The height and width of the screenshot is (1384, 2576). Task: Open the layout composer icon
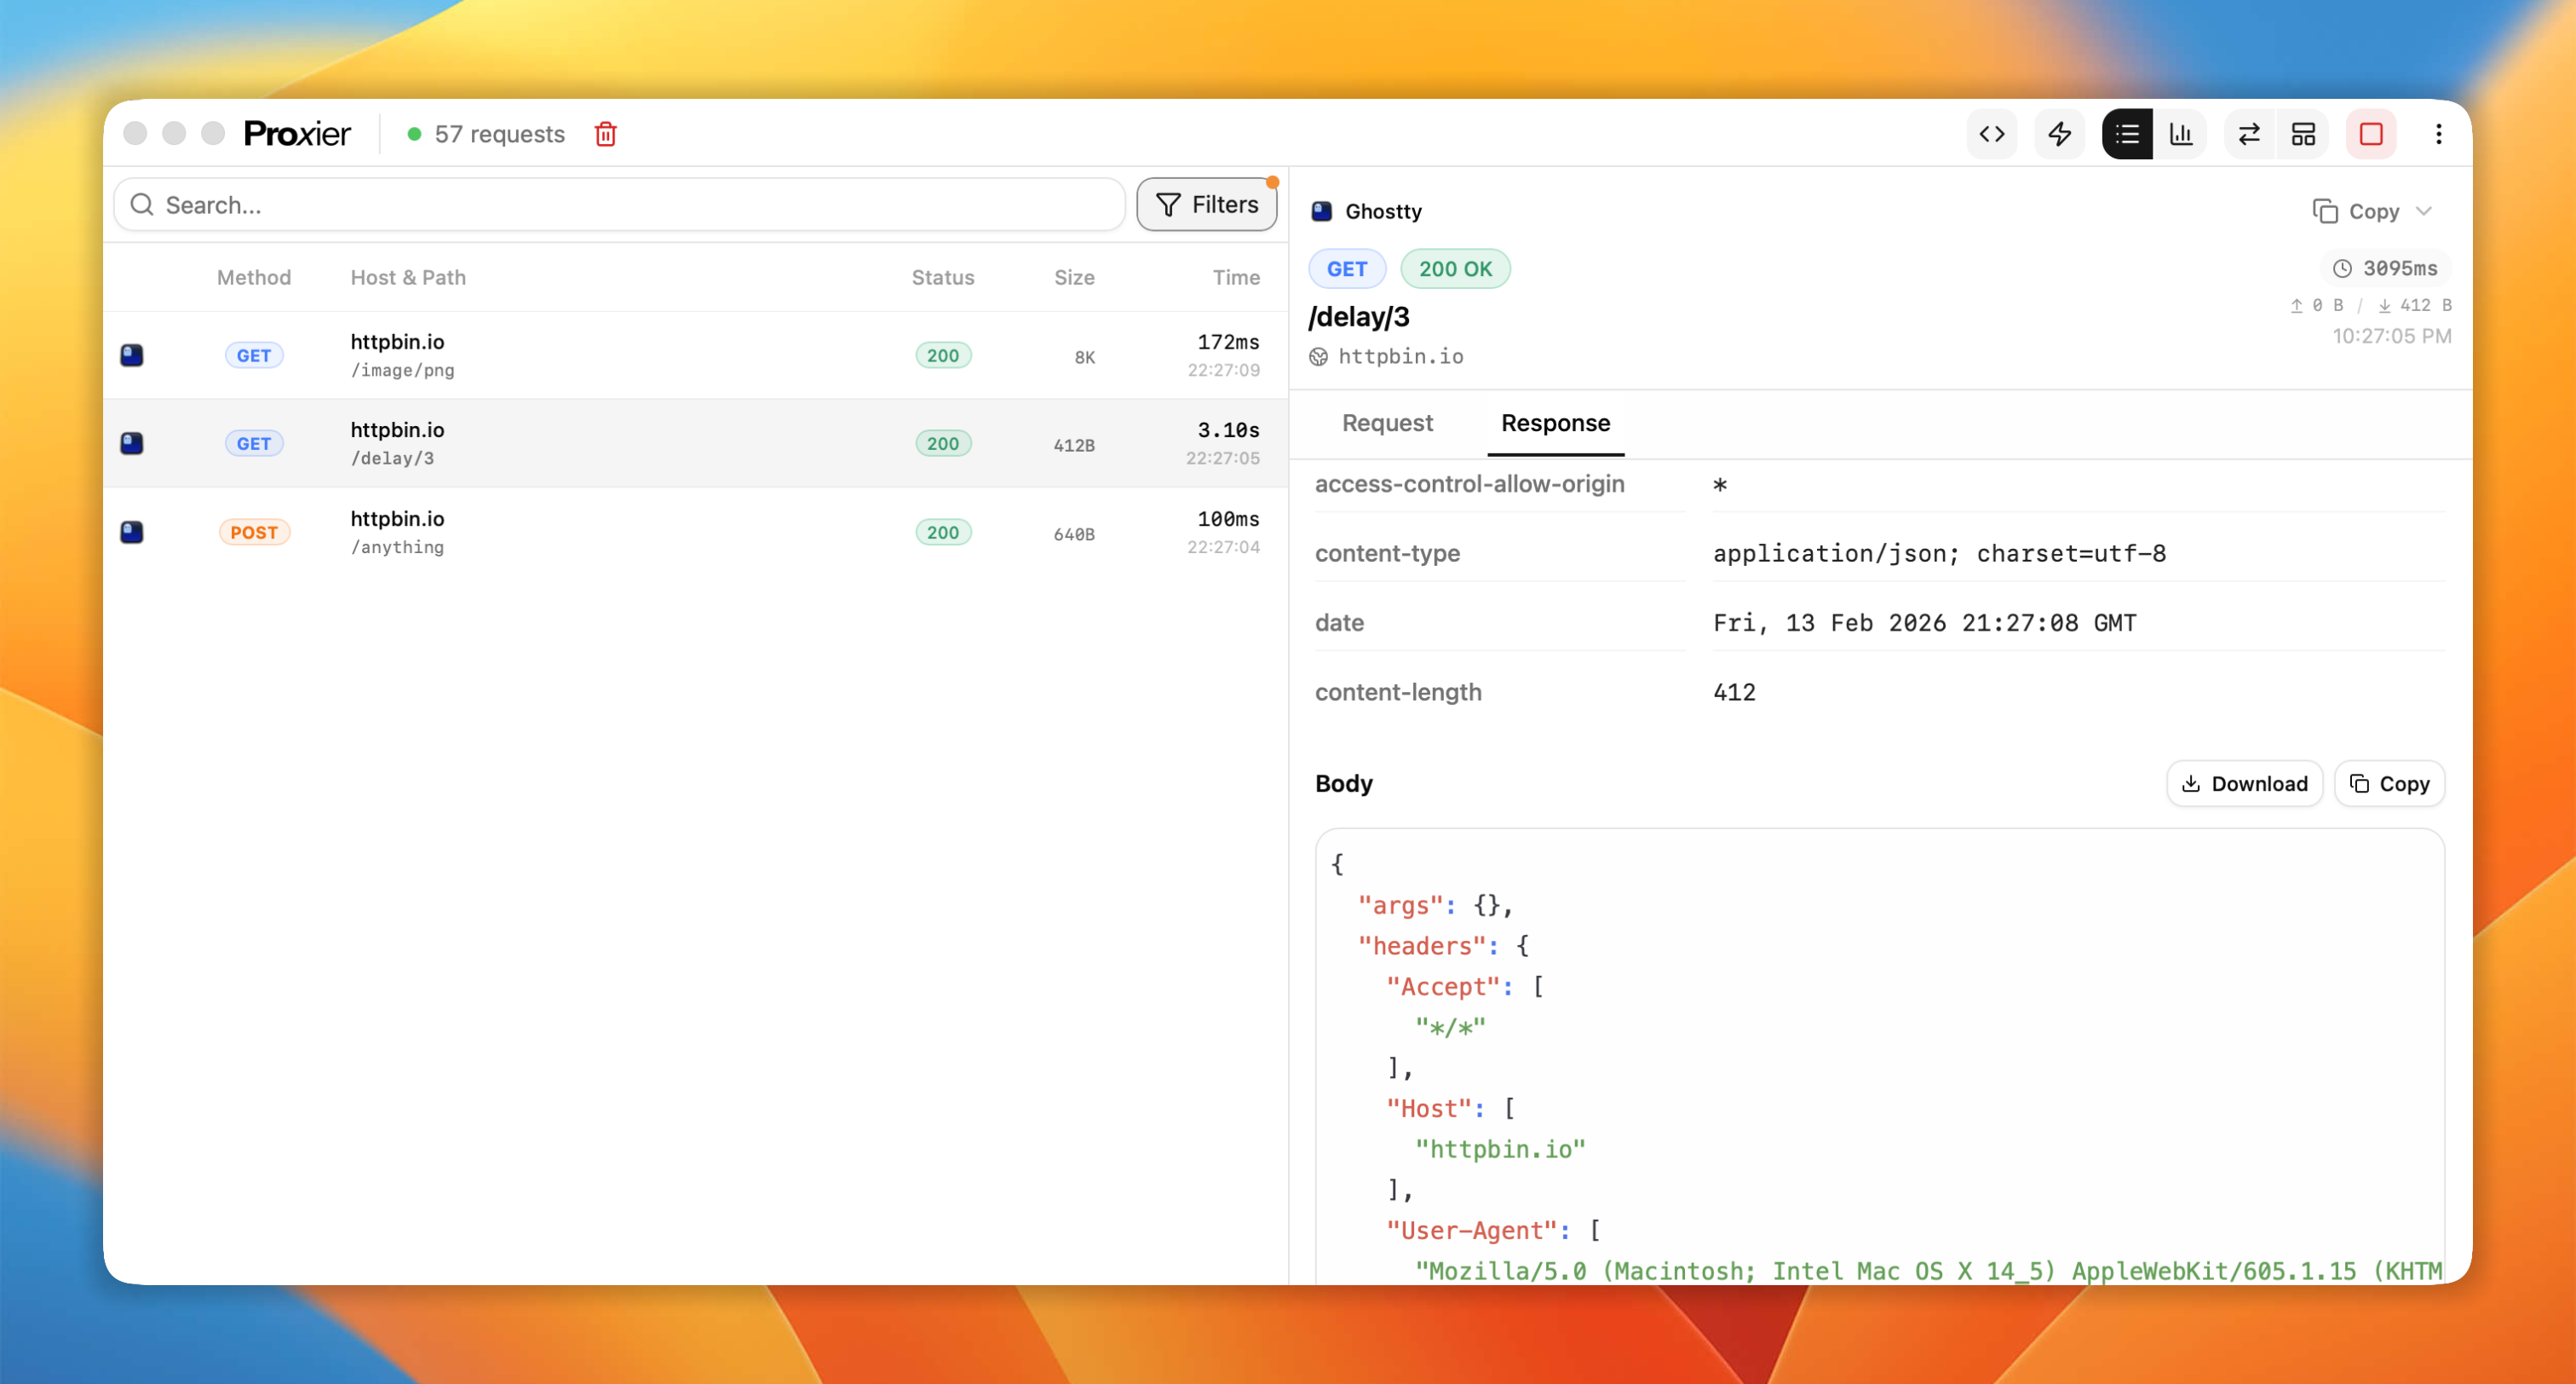click(x=2303, y=133)
